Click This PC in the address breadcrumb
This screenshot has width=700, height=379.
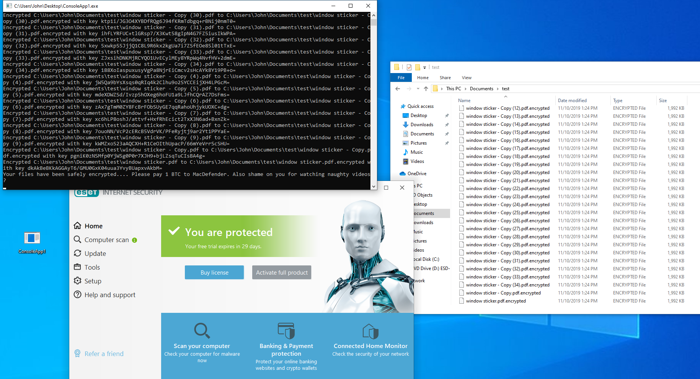coord(454,89)
